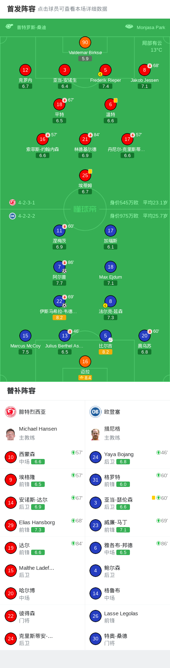Select substitute 西蒙森 number 10 row
The image size is (170, 668).
pos(43,457)
